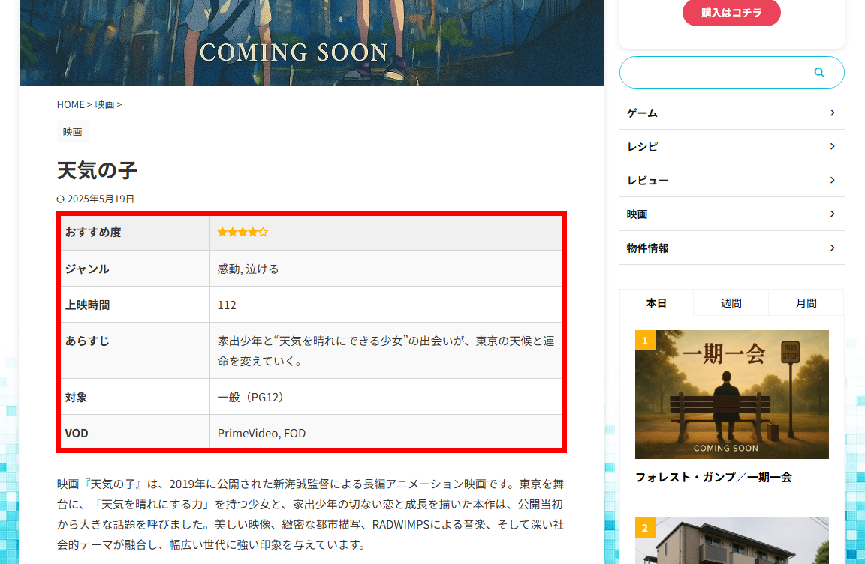The image size is (865, 564).
Task: Click the PrimeVideo, FOD cell
Action: pos(386,433)
